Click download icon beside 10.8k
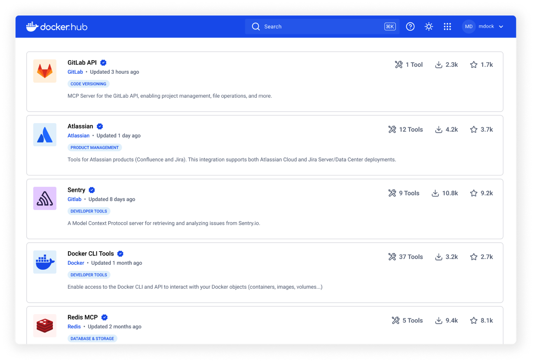Screen dimensions: 534x362 435,193
